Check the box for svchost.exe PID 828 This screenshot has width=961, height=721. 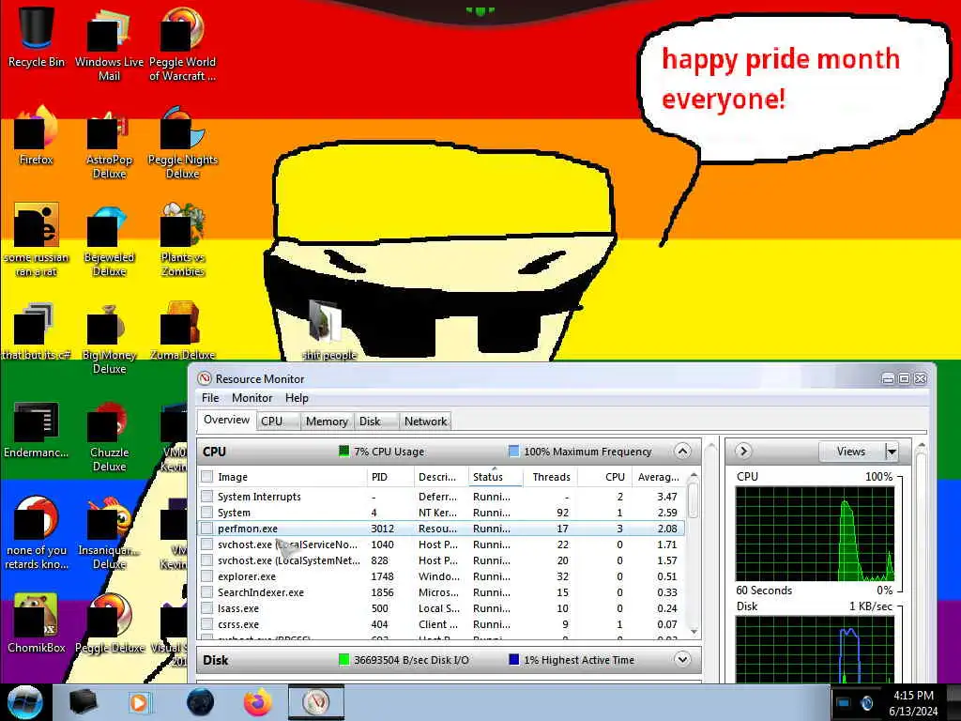pos(207,560)
